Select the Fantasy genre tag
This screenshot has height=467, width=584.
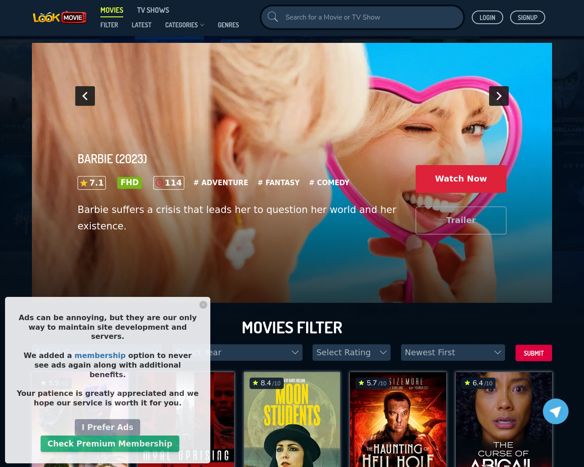coord(279,182)
